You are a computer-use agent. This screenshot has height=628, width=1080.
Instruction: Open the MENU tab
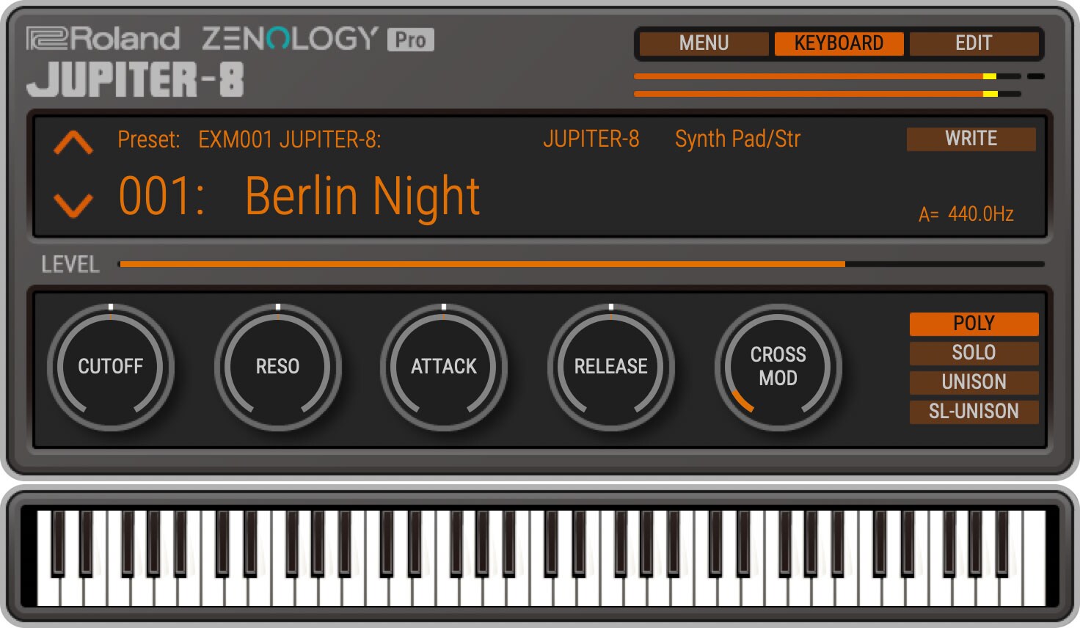click(x=704, y=43)
